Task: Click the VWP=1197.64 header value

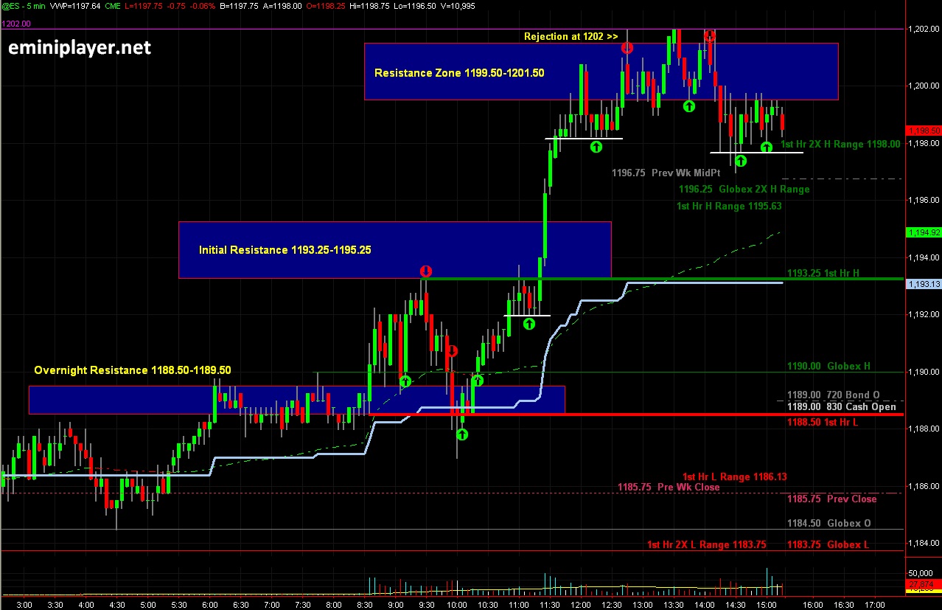Action: coord(75,7)
